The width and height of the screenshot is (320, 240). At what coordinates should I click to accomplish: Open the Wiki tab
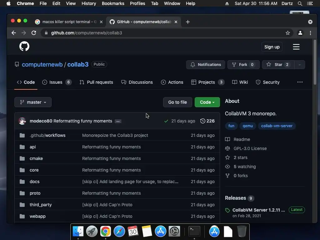tap(240, 82)
